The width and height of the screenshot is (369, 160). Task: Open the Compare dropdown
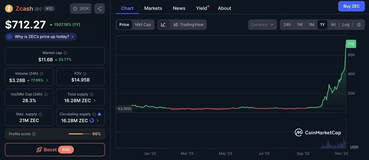coord(263,25)
